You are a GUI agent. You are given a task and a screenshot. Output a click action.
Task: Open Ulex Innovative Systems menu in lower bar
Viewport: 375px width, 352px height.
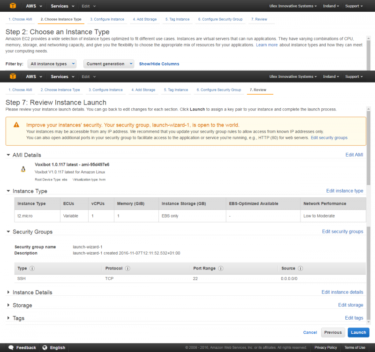293,76
